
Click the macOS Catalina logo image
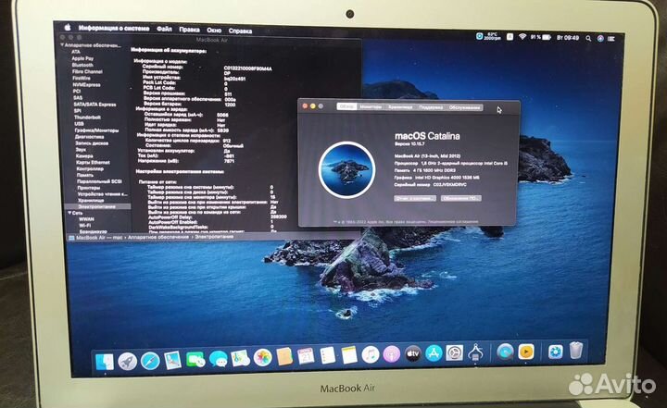346,169
